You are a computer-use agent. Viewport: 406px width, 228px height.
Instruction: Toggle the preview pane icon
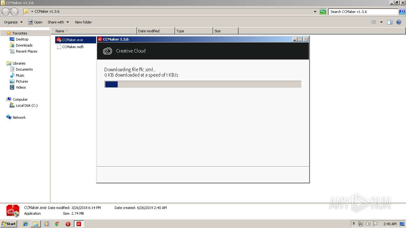(390, 22)
